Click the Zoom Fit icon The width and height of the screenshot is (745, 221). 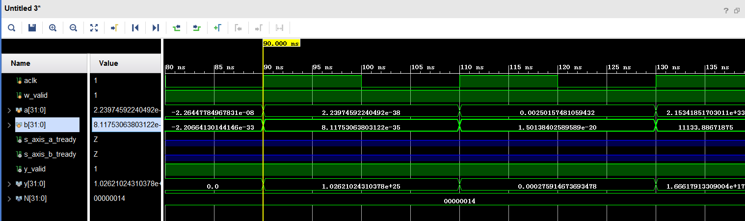click(94, 28)
